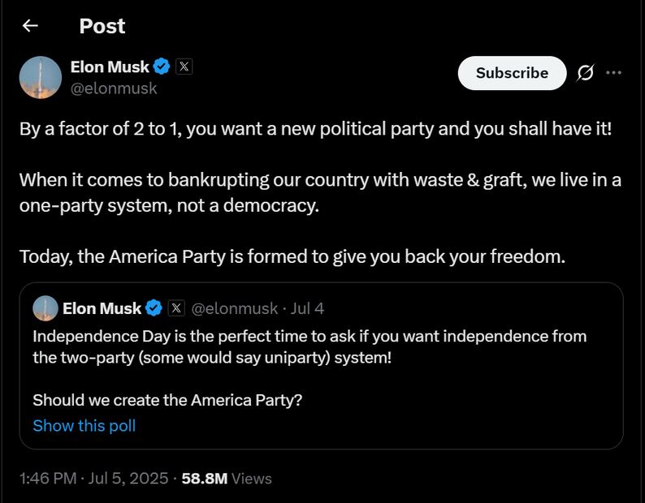This screenshot has height=503, width=645.
Task: Open the Grok explain-post icon
Action: click(x=585, y=73)
